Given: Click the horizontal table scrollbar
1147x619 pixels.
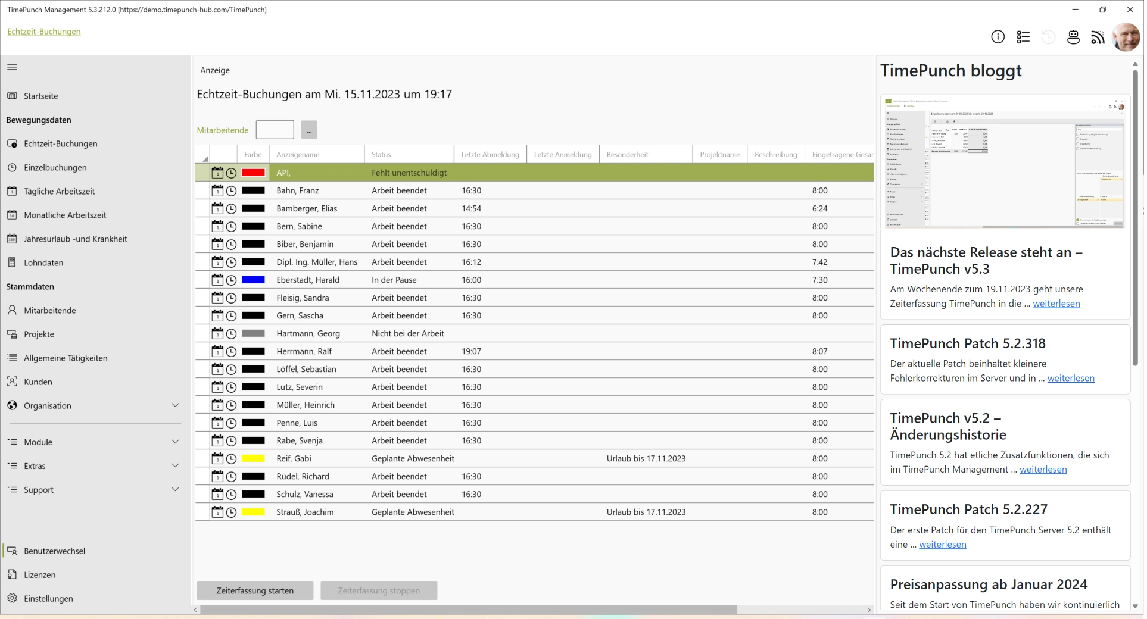Looking at the screenshot, I should click(469, 609).
